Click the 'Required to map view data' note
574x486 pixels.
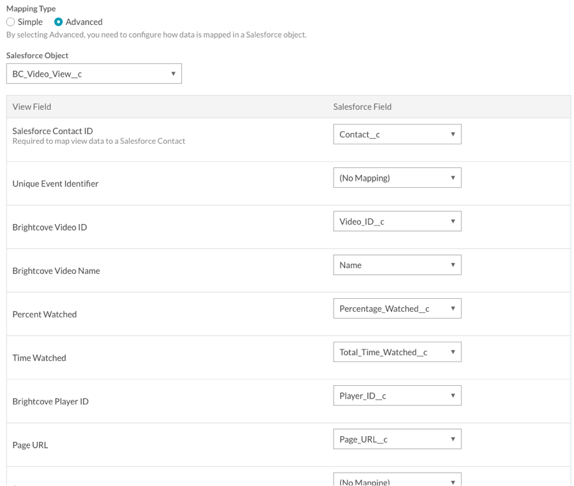pyautogui.click(x=99, y=141)
